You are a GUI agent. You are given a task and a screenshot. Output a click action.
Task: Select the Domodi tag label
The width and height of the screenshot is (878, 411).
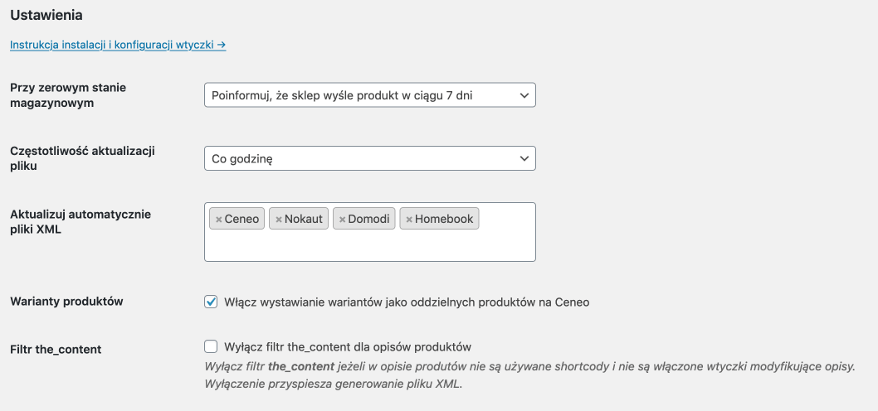pyautogui.click(x=369, y=220)
